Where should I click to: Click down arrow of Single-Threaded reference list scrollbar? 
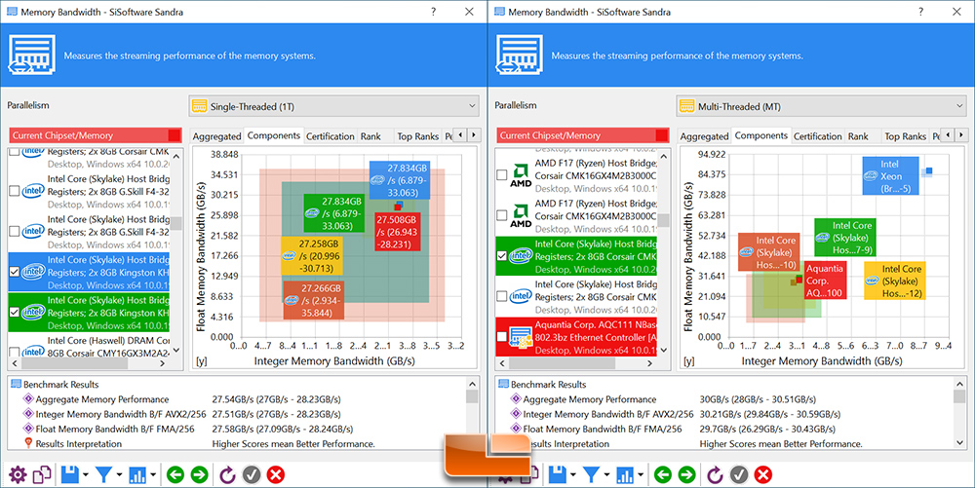(x=175, y=350)
